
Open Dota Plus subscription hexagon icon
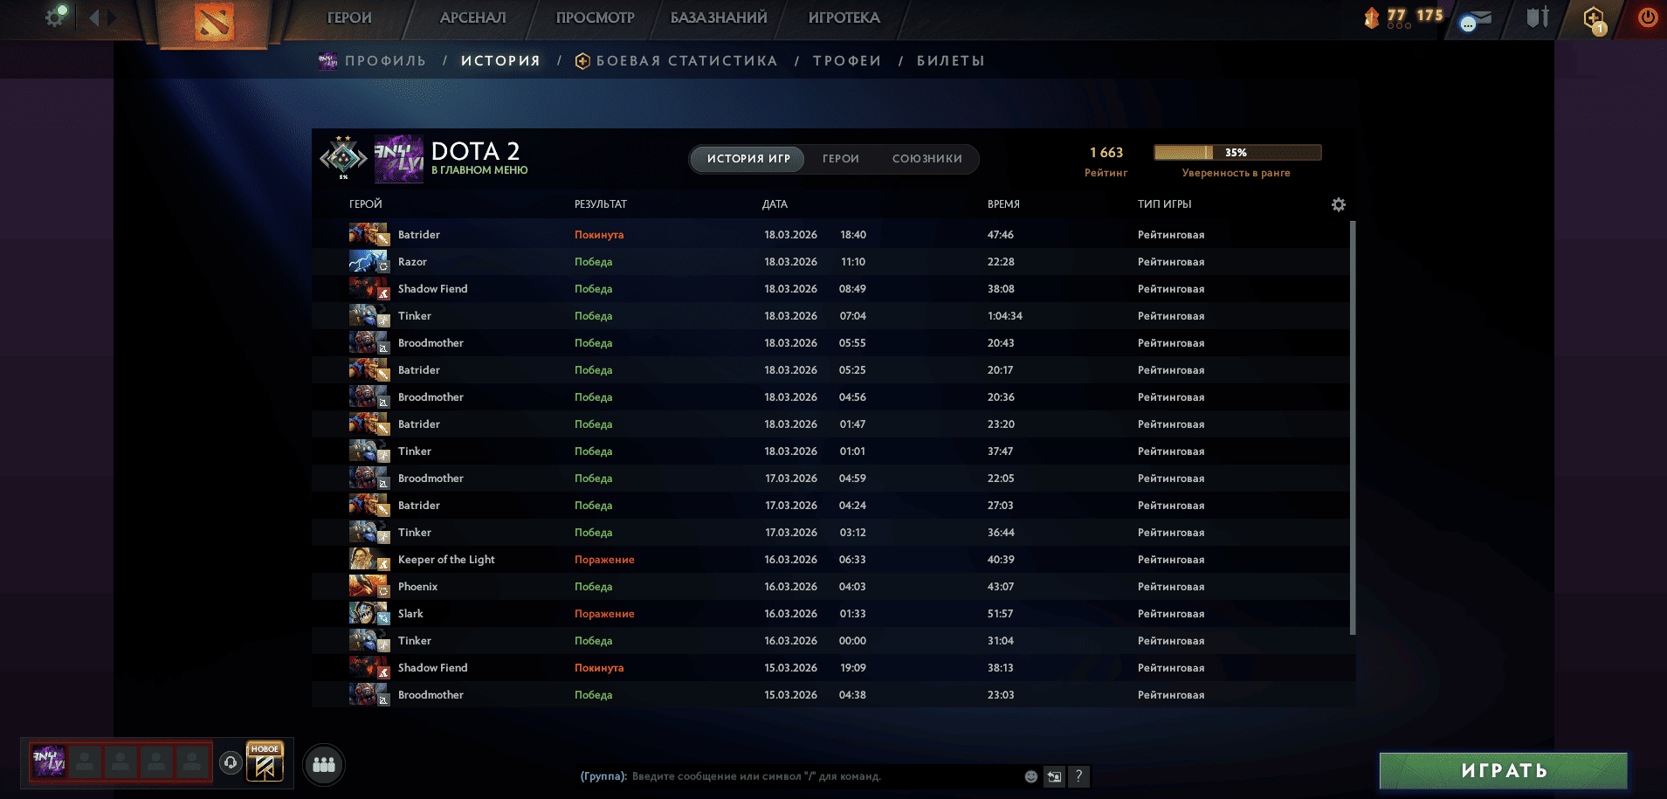point(1591,16)
